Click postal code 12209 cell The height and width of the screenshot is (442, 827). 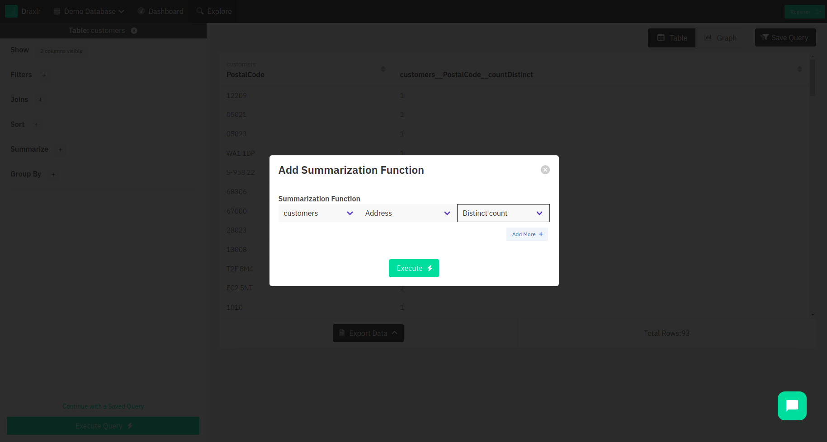coord(236,96)
